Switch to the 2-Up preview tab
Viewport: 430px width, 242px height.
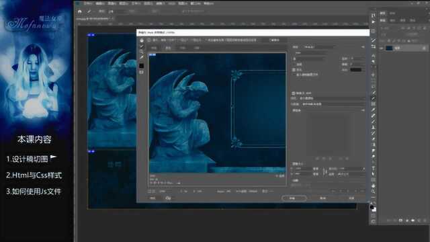pyautogui.click(x=182, y=48)
